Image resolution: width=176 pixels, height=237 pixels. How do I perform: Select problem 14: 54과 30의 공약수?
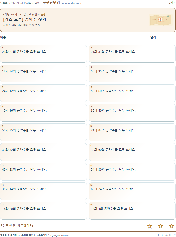click(132, 172)
